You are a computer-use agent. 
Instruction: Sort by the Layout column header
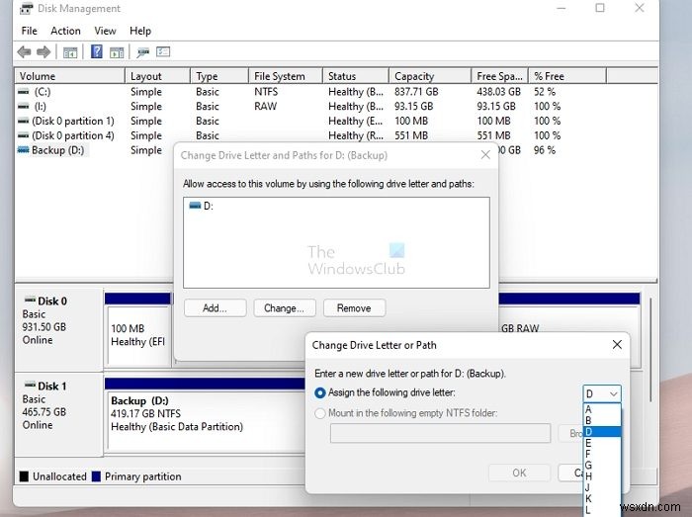point(157,76)
